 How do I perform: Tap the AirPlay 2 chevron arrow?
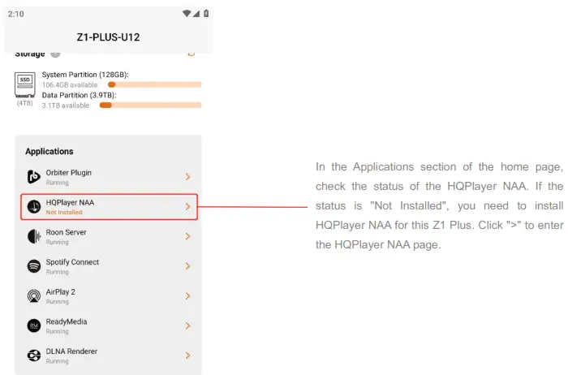[x=187, y=295]
